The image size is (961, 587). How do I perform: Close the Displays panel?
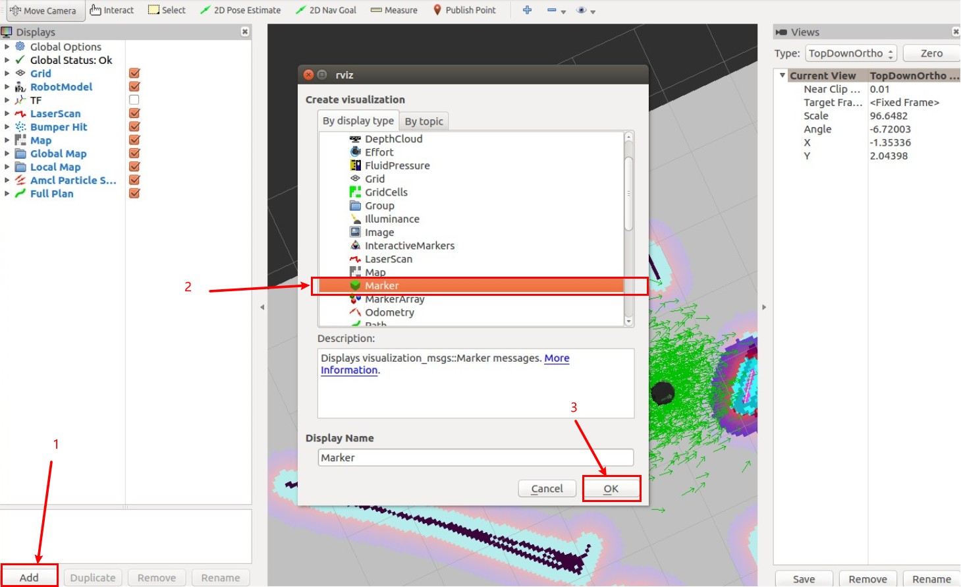[245, 32]
